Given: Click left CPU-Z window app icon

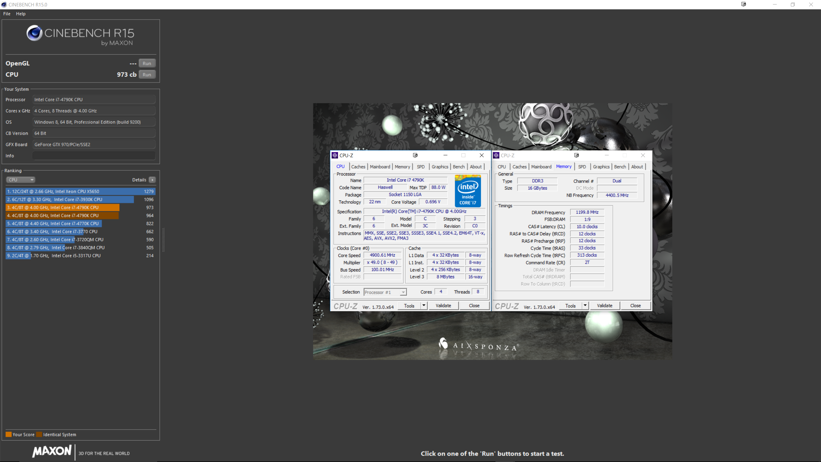Looking at the screenshot, I should pos(335,155).
